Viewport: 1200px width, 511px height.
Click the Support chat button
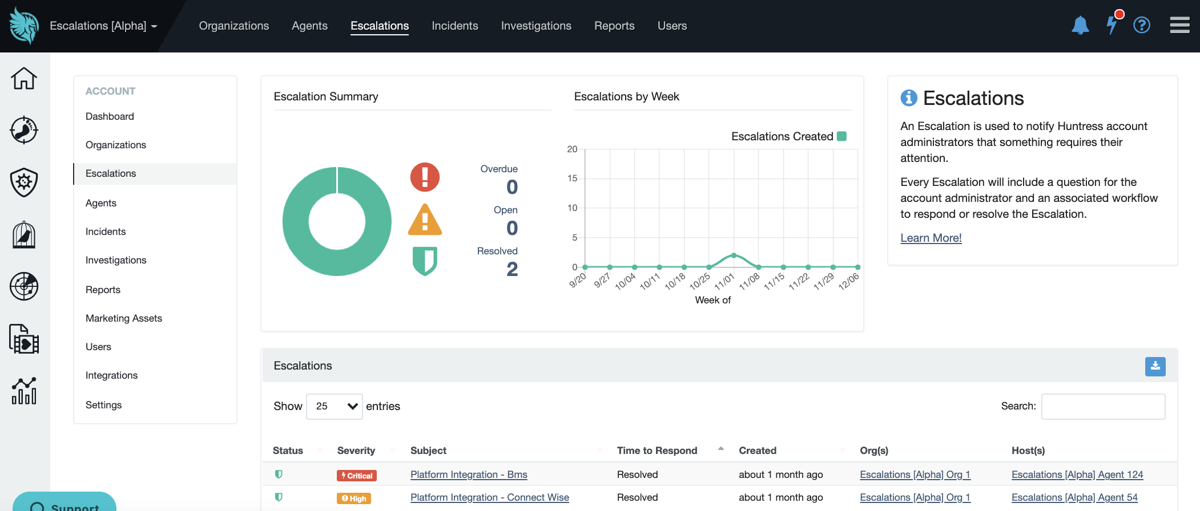pos(65,502)
